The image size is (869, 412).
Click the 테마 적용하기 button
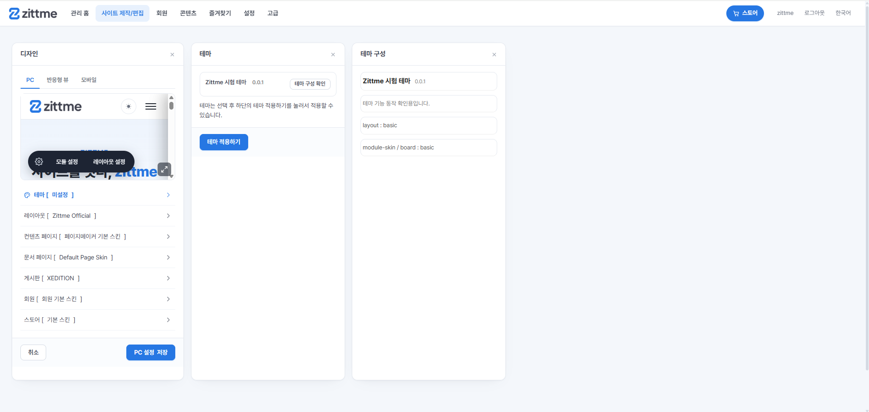[x=224, y=142]
